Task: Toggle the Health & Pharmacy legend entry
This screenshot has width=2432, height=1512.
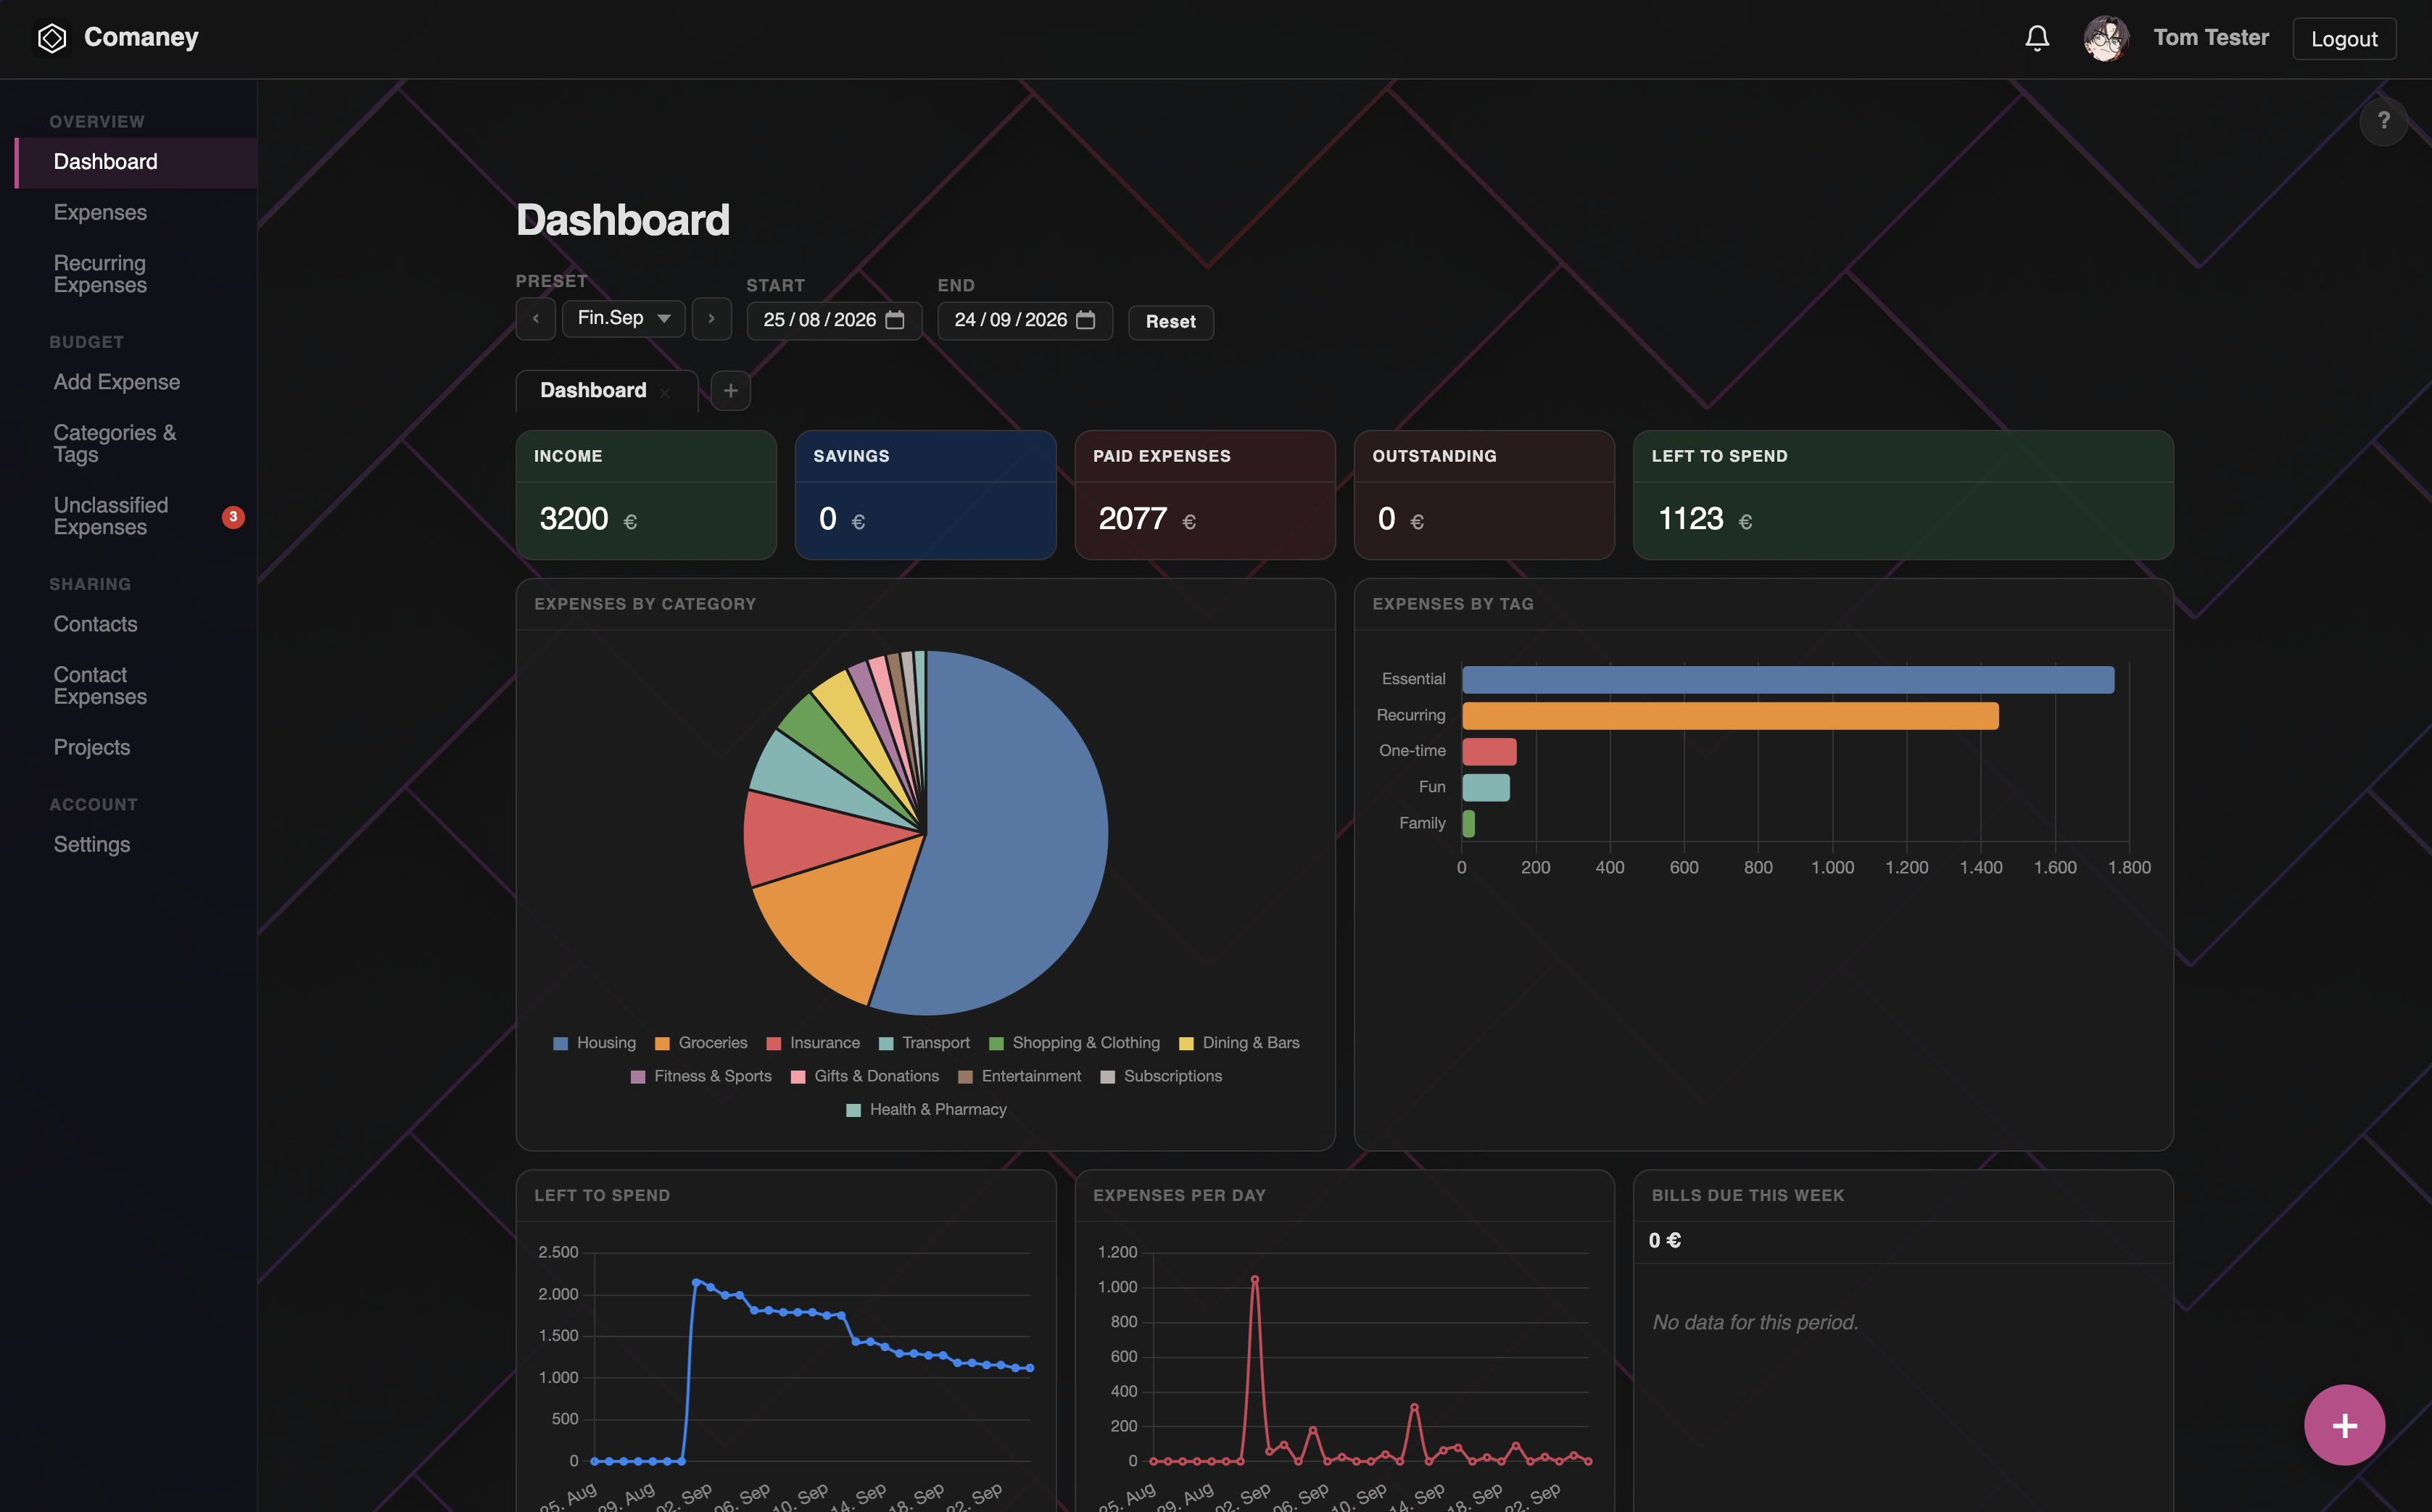Action: (925, 1110)
